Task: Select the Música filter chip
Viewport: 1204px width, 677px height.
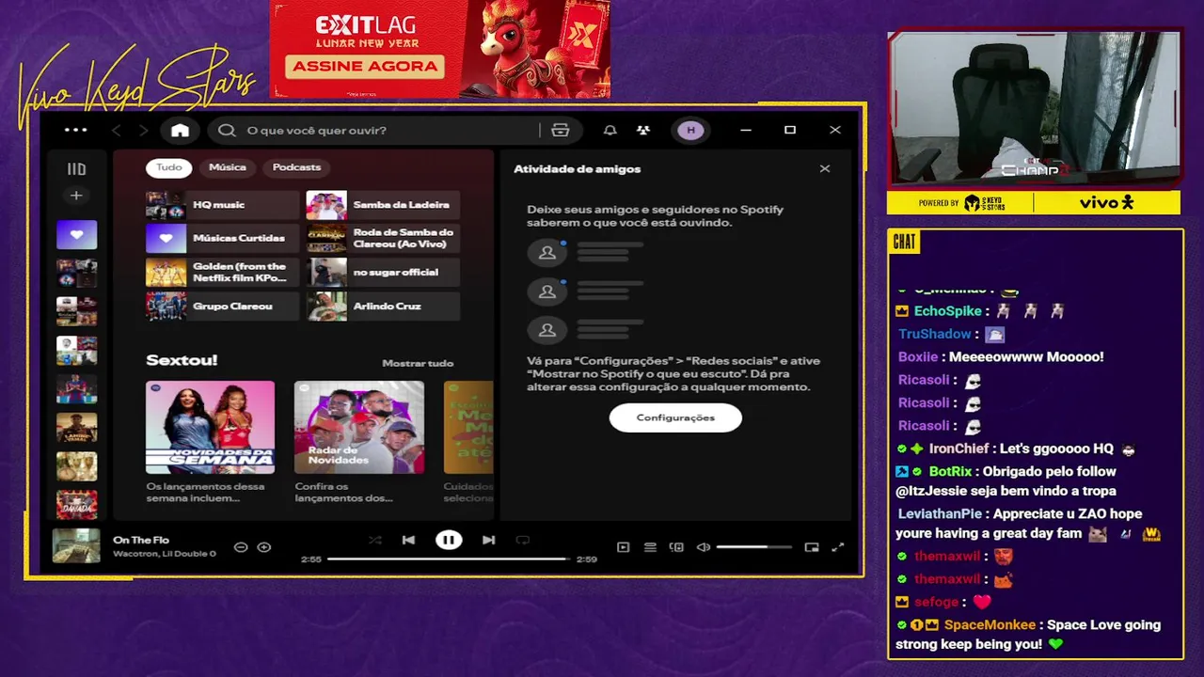Action: (228, 167)
